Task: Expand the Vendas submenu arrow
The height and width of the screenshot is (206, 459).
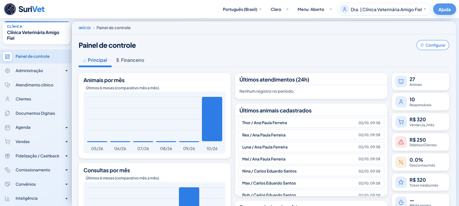Action: click(66, 142)
